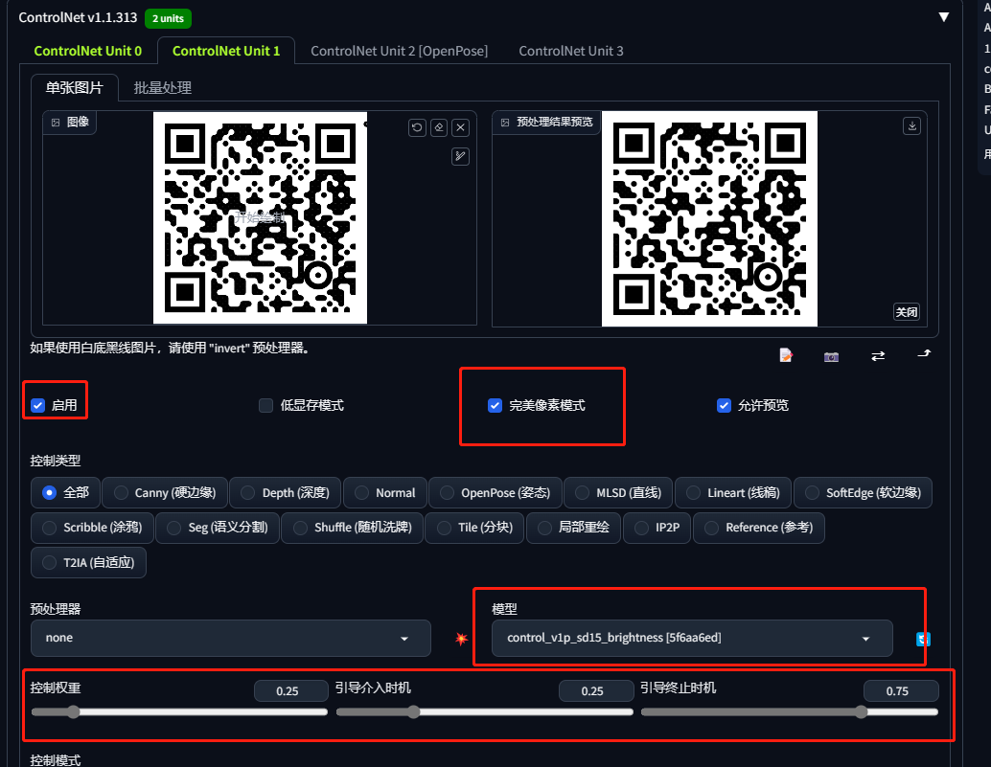Select the Canny (硬边缘) control type

coord(164,492)
